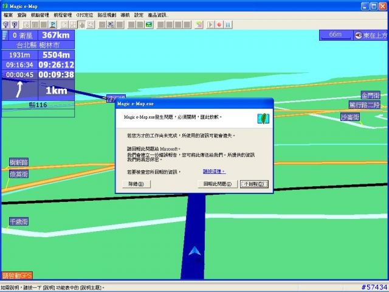Click the 00:09:38 remaining time value
Screen dimensions: 389x292
tap(57, 74)
